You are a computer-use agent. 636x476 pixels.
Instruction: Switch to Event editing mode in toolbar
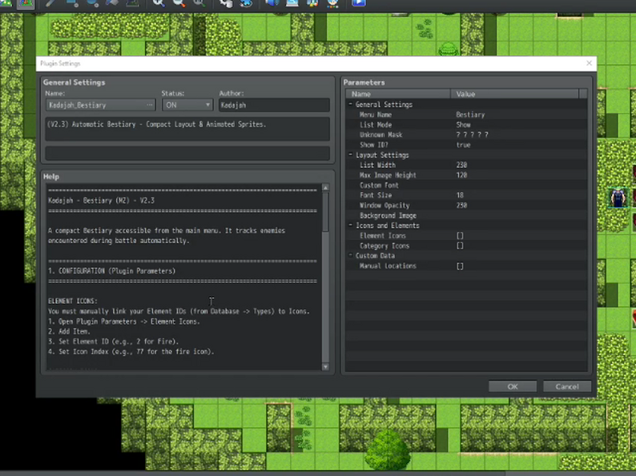[26, 3]
